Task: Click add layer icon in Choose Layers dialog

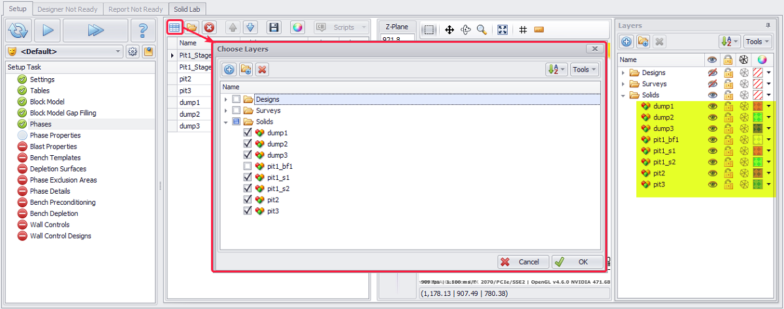Action: point(229,70)
